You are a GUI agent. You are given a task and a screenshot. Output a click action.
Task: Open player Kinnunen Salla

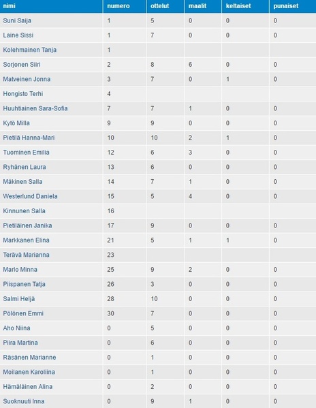click(25, 211)
